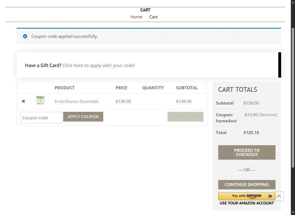Screen dimensions: 295x215
Task: Pay with Amazon button
Action: 247,196
